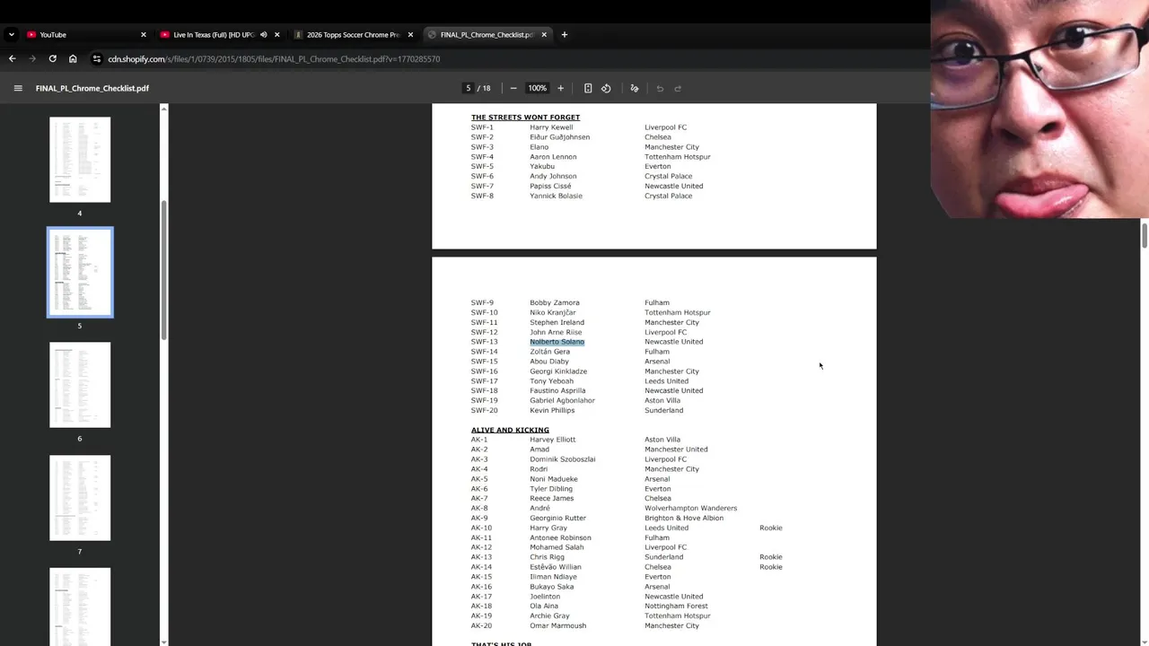Select the FINAL_PL_Chrome_Checklist.pdf tab
Viewport: 1149px width, 646px height.
point(488,35)
